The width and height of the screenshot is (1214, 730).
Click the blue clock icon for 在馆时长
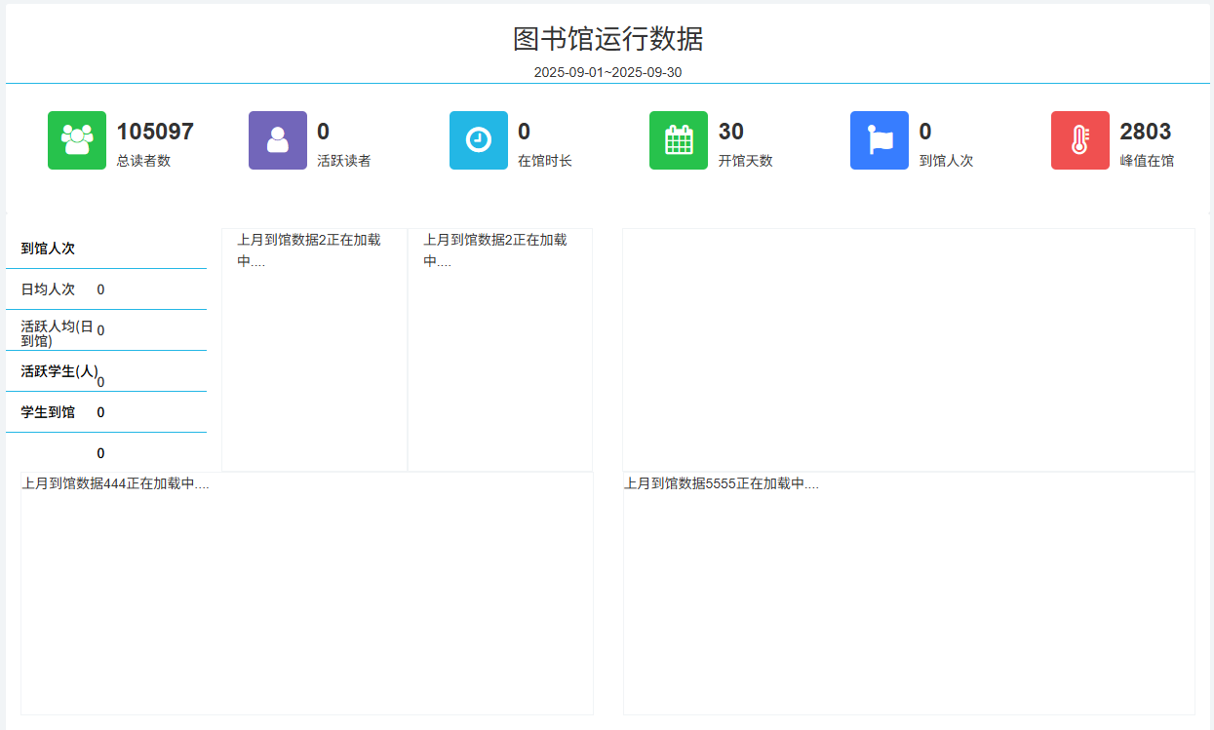(478, 140)
